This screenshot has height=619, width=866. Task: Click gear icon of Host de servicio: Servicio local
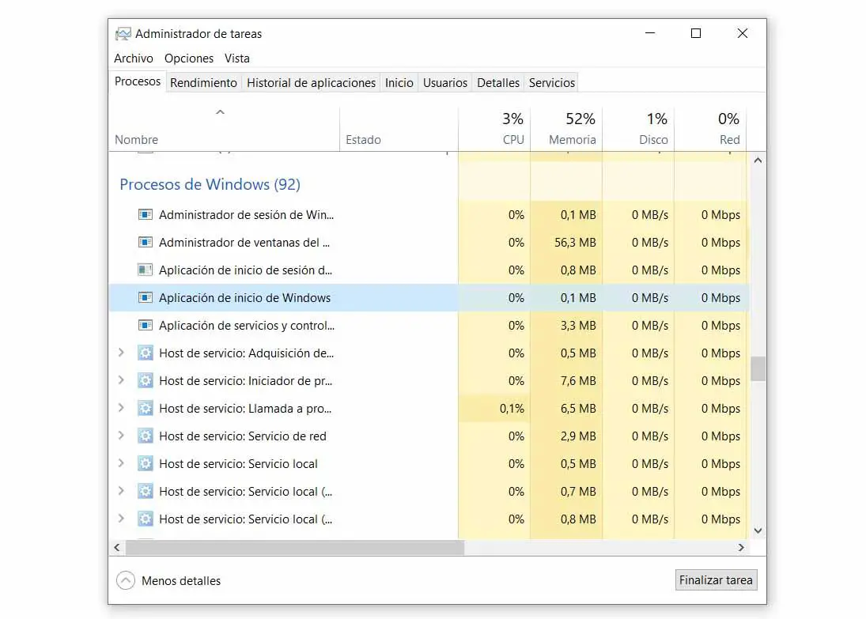pos(146,463)
